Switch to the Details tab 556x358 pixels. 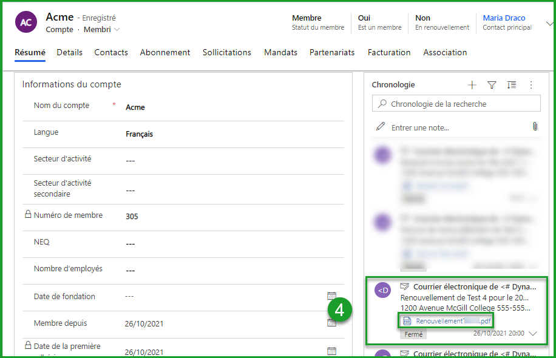pyautogui.click(x=69, y=53)
